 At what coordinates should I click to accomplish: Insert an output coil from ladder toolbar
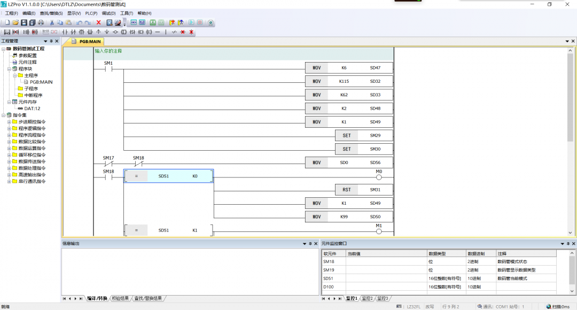(115, 32)
